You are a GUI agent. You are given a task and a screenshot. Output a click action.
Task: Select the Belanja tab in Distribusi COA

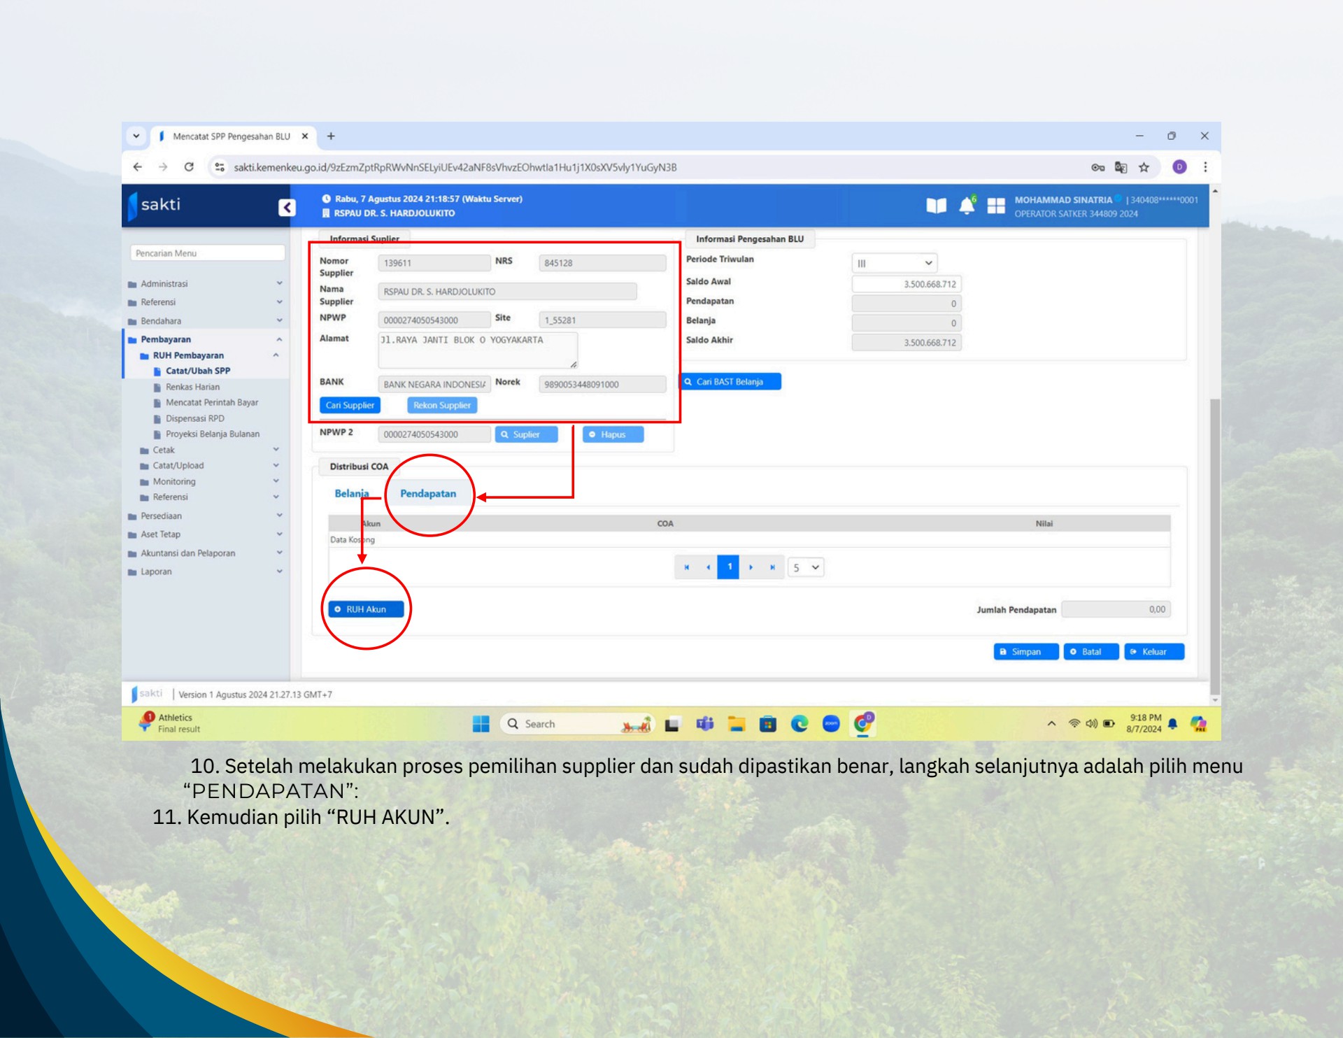click(351, 493)
